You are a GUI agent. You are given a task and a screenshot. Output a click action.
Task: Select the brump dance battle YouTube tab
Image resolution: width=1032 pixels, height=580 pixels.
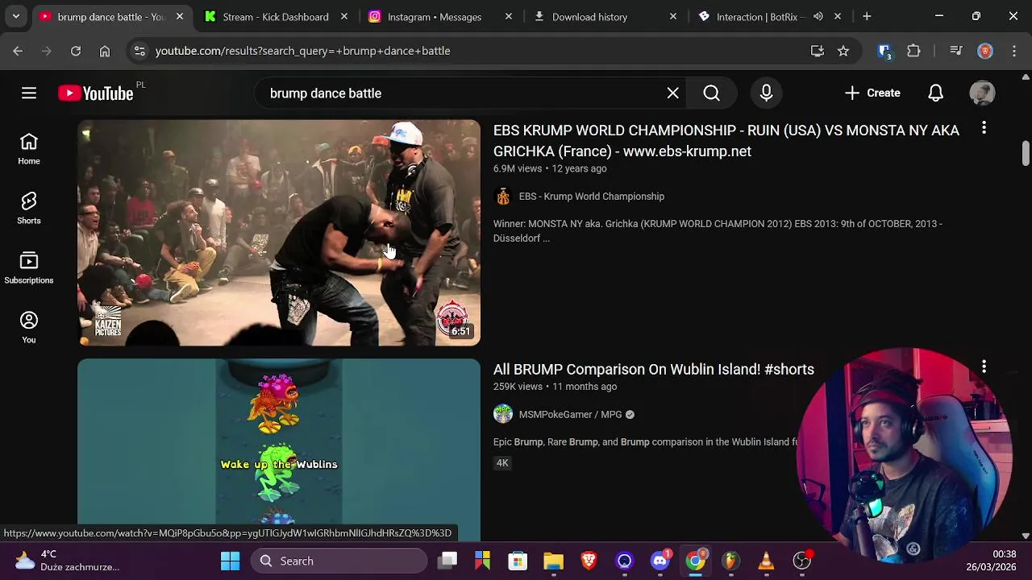(x=111, y=17)
